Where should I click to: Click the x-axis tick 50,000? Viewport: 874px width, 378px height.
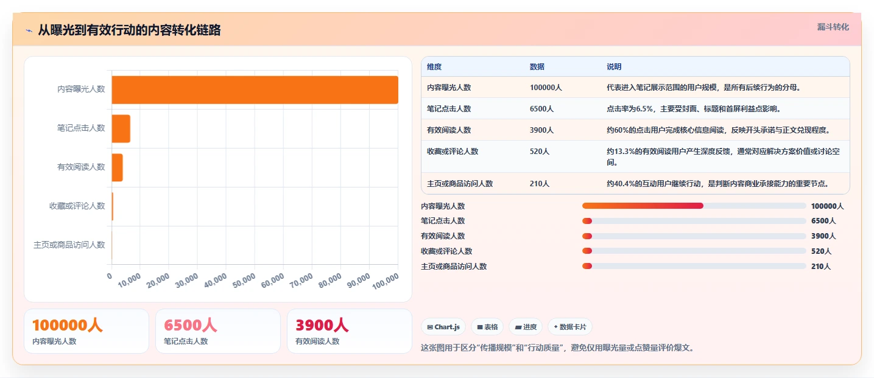(244, 281)
